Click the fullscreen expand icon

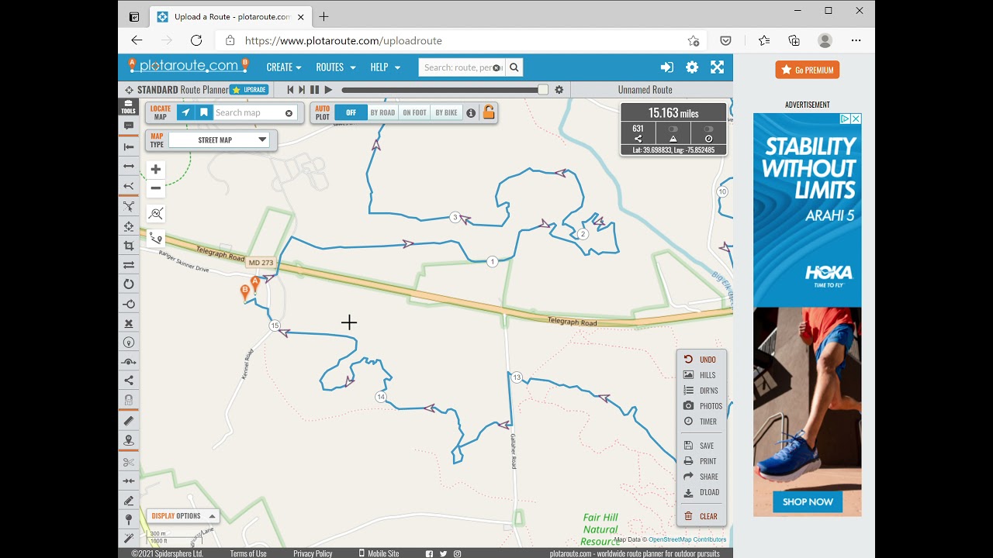[x=717, y=67]
